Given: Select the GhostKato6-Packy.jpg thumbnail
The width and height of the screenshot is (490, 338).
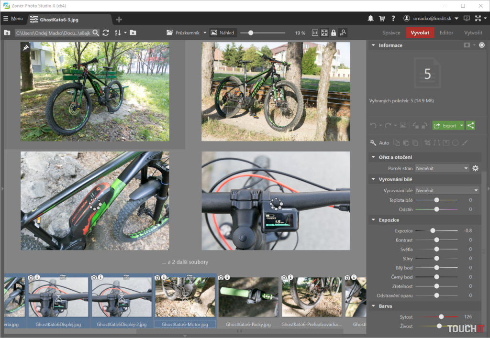Looking at the screenshot, I should pos(248,297).
